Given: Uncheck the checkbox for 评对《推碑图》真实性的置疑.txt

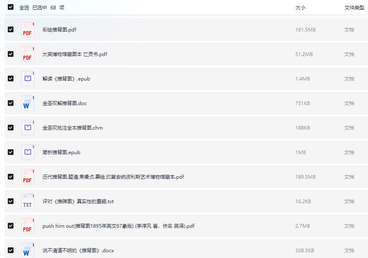Looking at the screenshot, I should coord(11,201).
